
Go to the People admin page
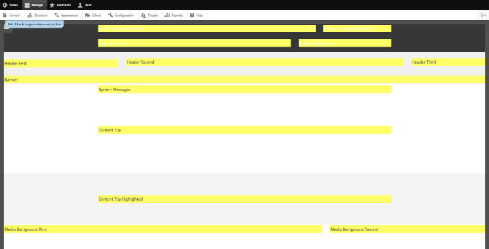click(x=150, y=15)
